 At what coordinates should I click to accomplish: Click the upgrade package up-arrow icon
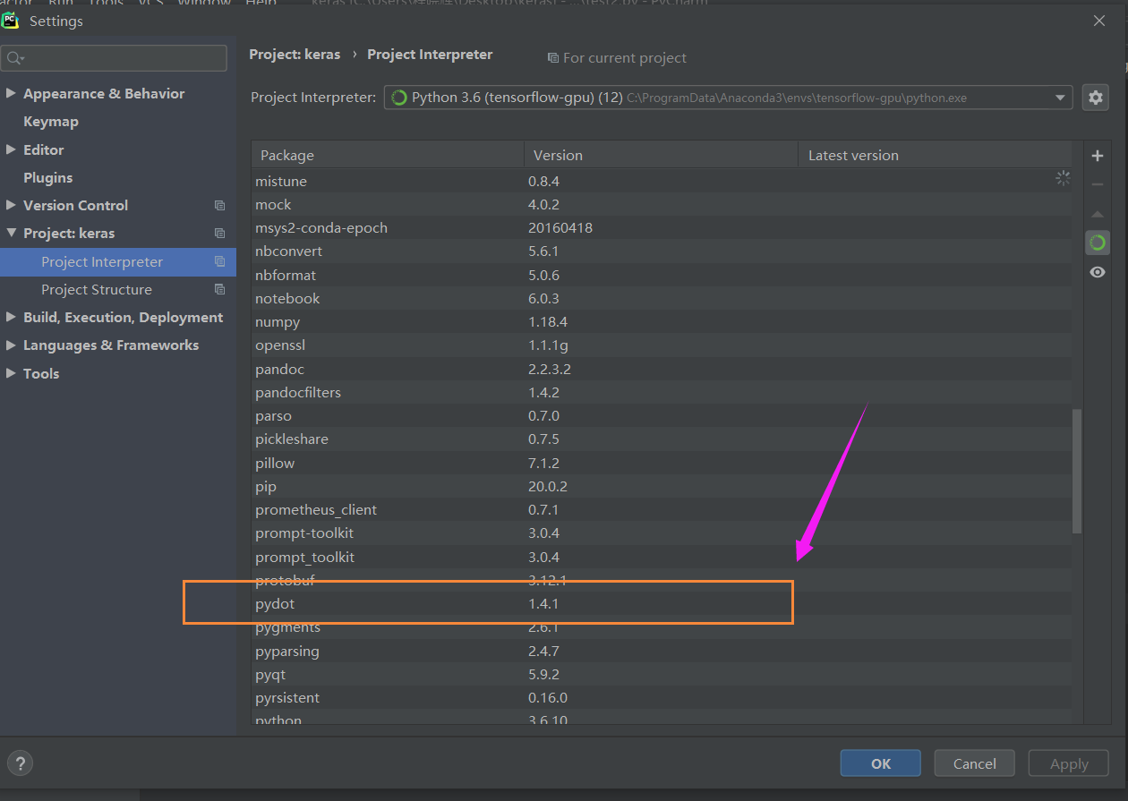pyautogui.click(x=1098, y=214)
